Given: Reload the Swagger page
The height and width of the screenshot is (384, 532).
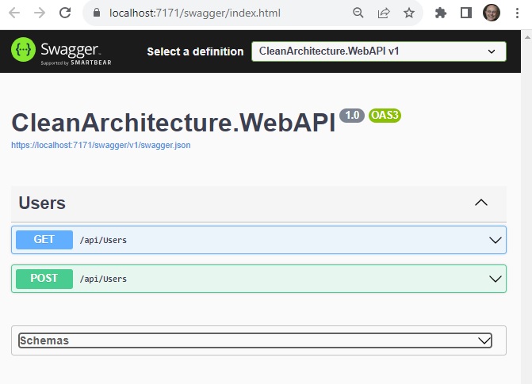Looking at the screenshot, I should [x=65, y=13].
